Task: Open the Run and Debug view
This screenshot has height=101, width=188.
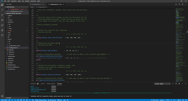Action: click(2, 20)
